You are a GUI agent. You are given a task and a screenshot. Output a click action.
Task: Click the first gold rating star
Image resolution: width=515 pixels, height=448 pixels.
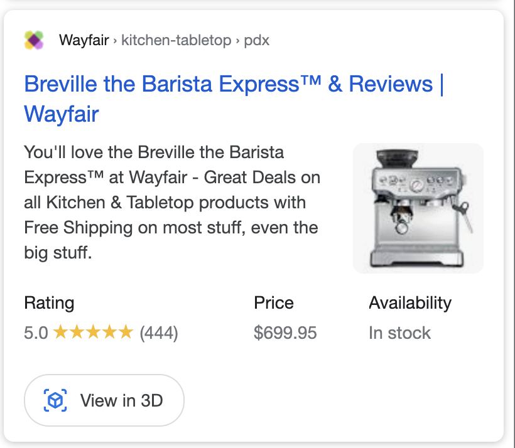click(x=61, y=332)
